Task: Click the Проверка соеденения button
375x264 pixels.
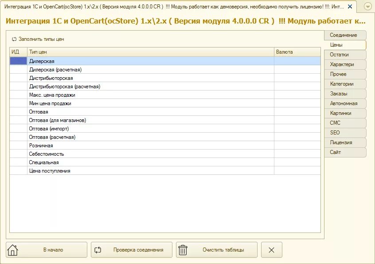Action: tap(132, 250)
